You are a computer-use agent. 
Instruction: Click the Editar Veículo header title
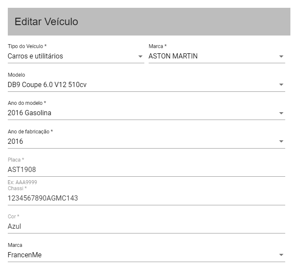[x=46, y=22]
